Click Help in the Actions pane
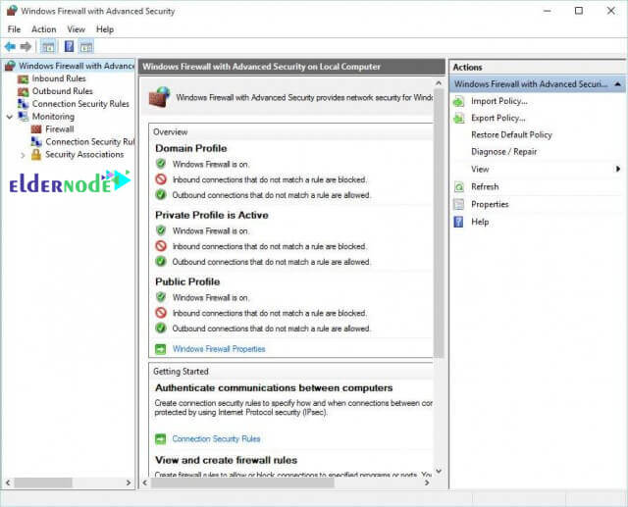The width and height of the screenshot is (628, 507). [480, 222]
